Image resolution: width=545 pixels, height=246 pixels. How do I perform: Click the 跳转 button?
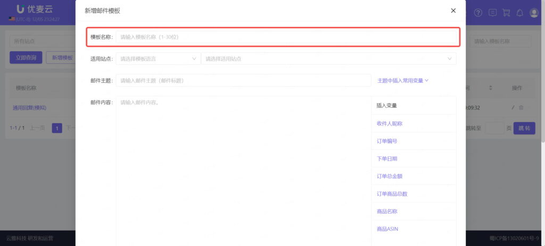[x=524, y=128]
